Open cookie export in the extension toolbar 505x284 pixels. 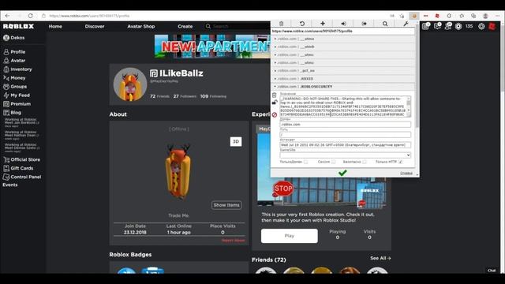(x=365, y=24)
